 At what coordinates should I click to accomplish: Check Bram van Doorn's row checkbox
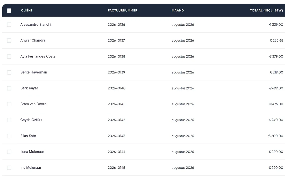[9, 104]
